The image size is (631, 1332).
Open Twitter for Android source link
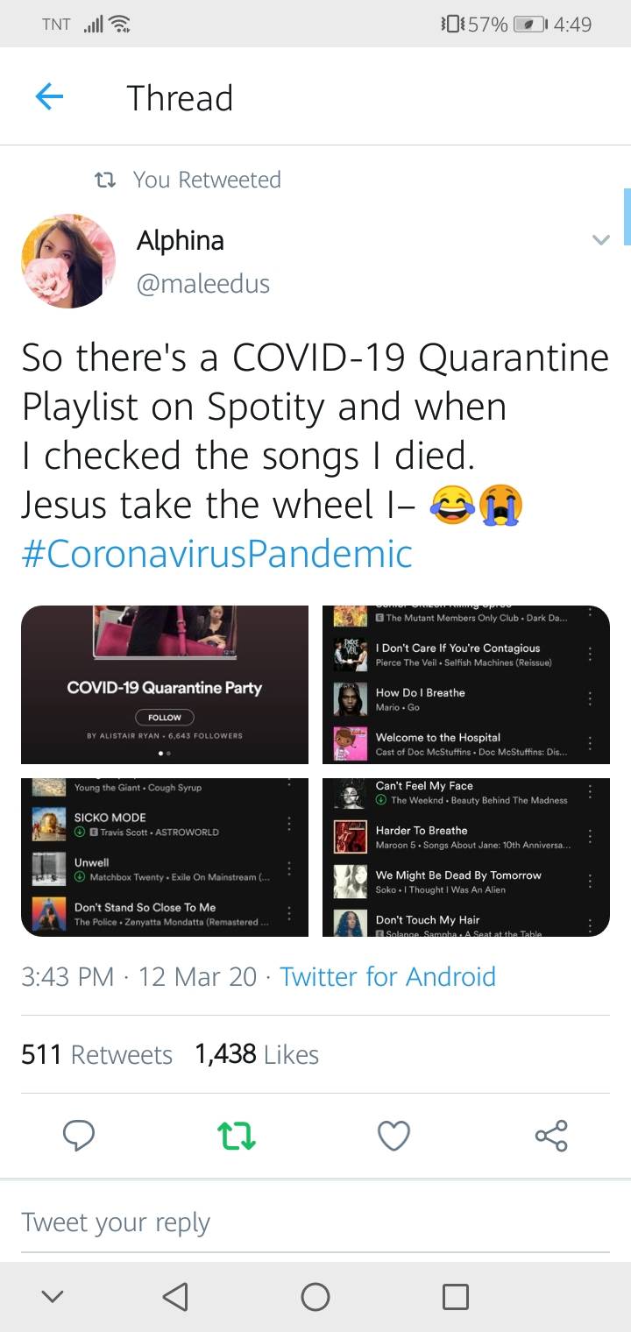pos(387,976)
